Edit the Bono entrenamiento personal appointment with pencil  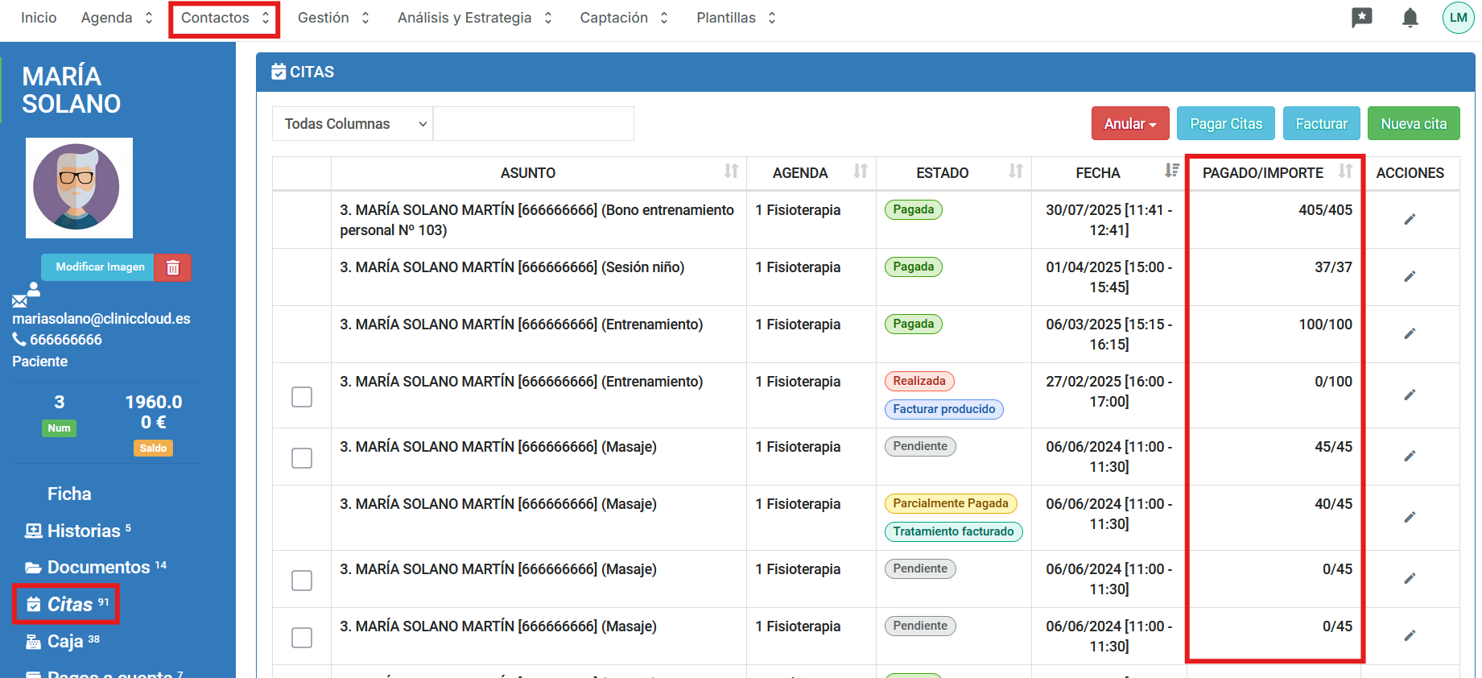(x=1410, y=219)
